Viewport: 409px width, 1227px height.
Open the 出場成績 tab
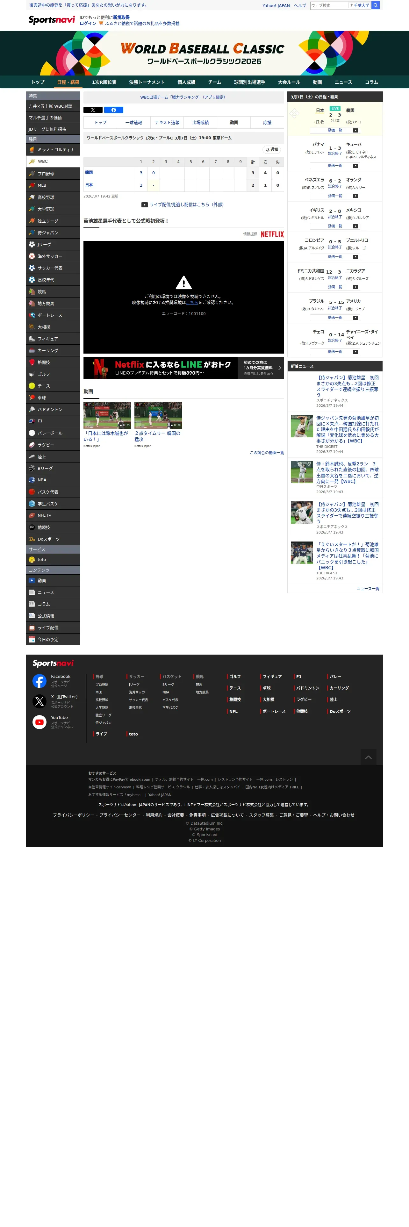tap(200, 123)
